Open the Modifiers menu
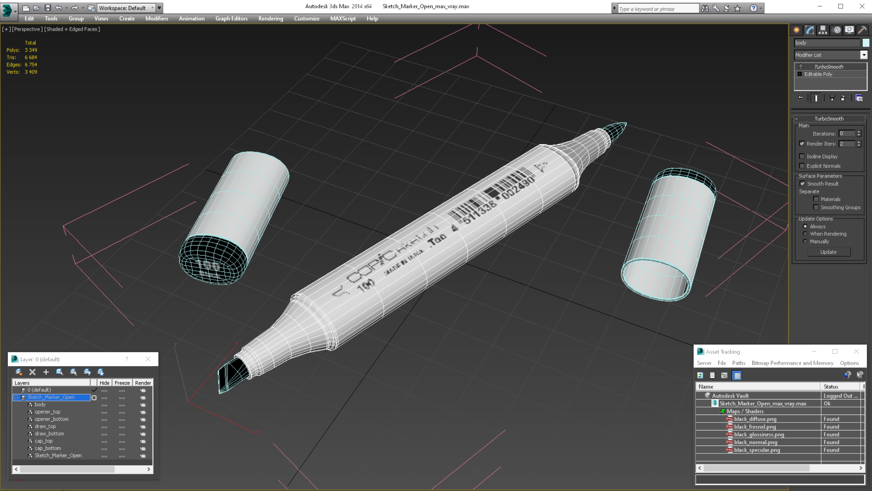 pyautogui.click(x=157, y=18)
